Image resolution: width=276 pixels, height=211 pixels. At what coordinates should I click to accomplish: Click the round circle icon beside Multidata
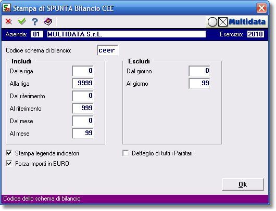212,22
